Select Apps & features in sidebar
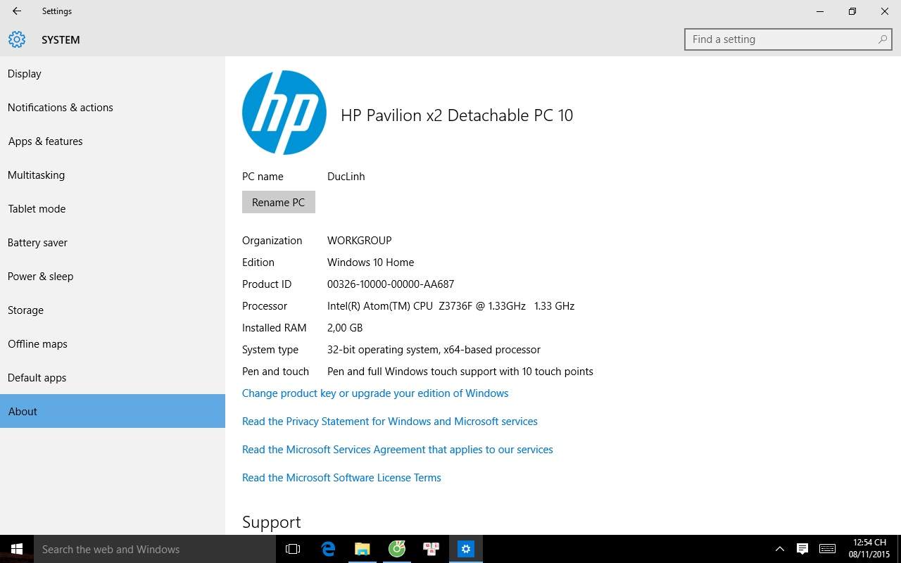901x563 pixels. (x=113, y=141)
